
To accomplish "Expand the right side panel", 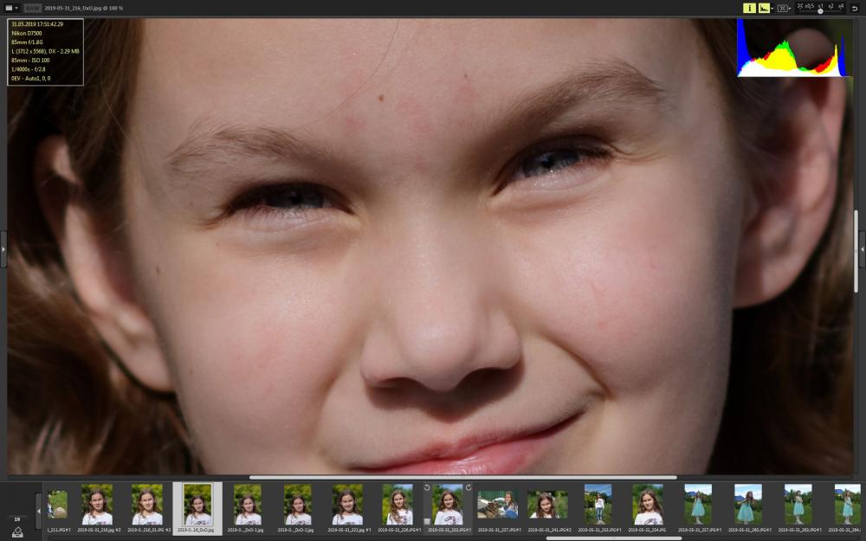I will (863, 249).
